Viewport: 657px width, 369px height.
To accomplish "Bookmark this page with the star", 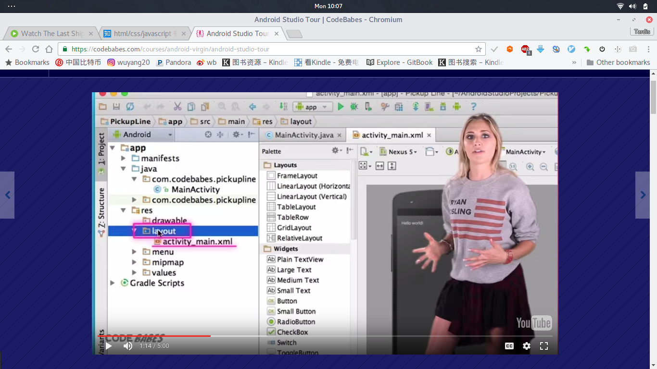I will [x=479, y=49].
